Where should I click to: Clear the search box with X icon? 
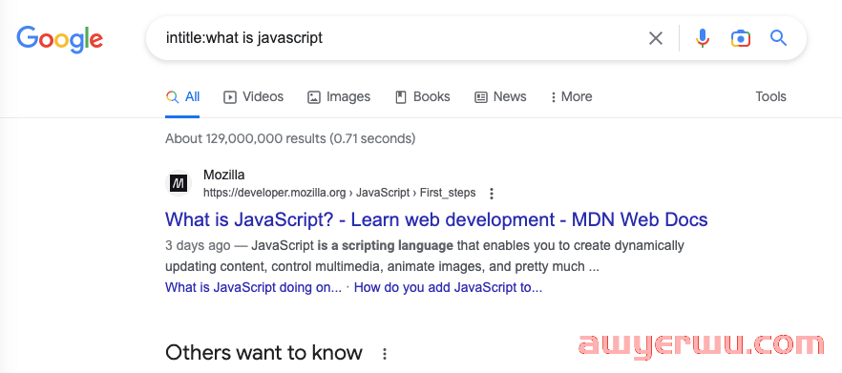pyautogui.click(x=656, y=38)
